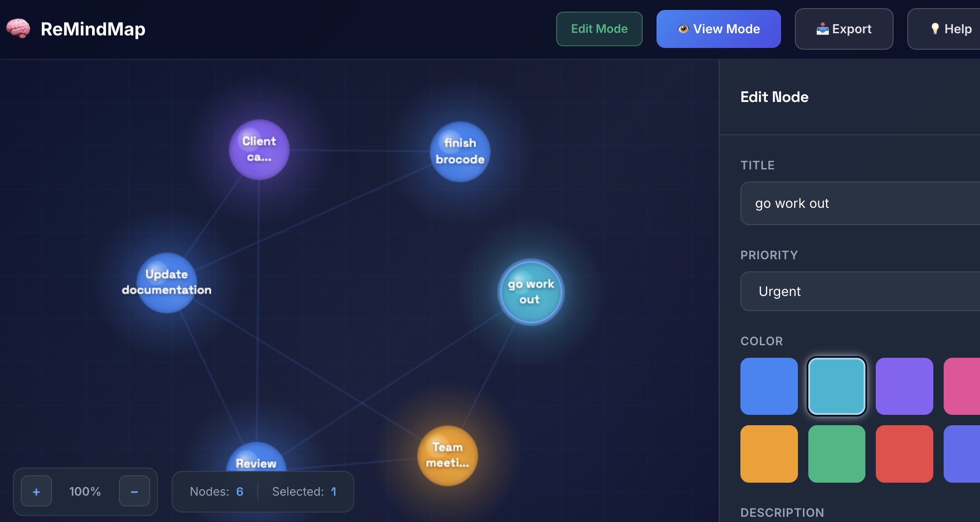Open the Export options
The image size is (980, 522).
coord(844,29)
